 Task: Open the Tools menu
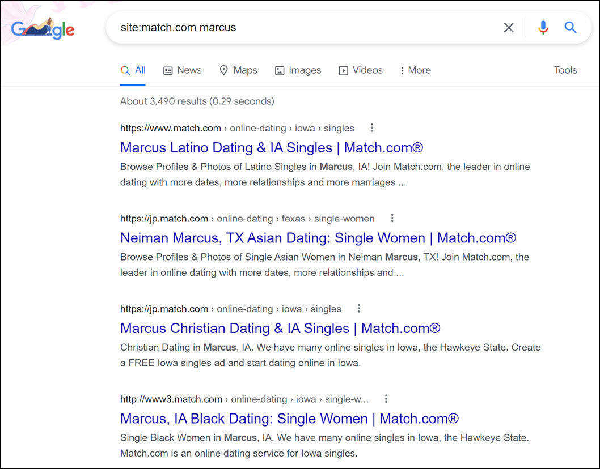click(x=565, y=70)
